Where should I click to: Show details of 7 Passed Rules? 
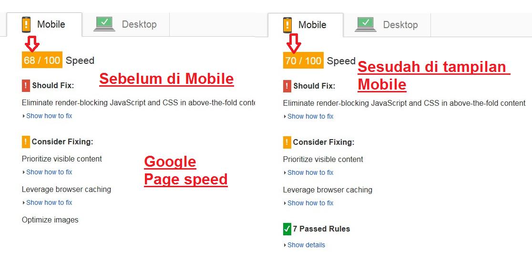tap(306, 245)
